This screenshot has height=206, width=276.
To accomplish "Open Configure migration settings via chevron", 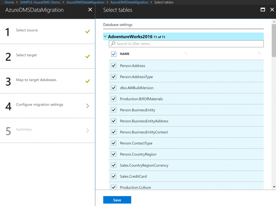I will [x=88, y=106].
